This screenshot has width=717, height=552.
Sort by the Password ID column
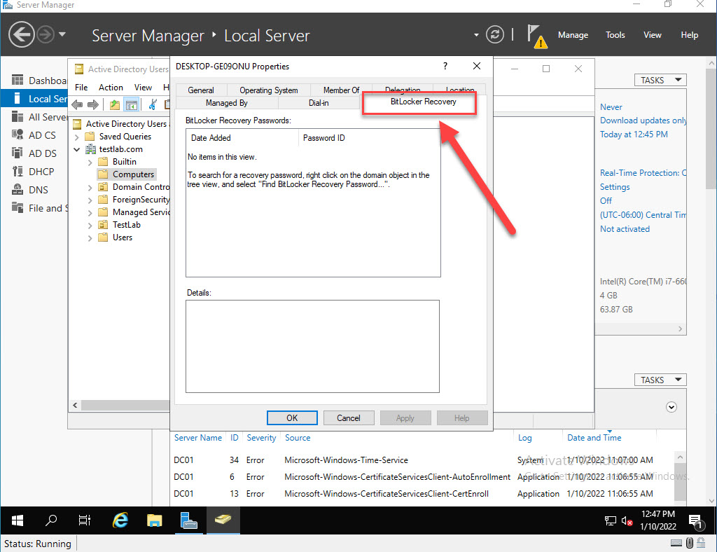(x=369, y=138)
